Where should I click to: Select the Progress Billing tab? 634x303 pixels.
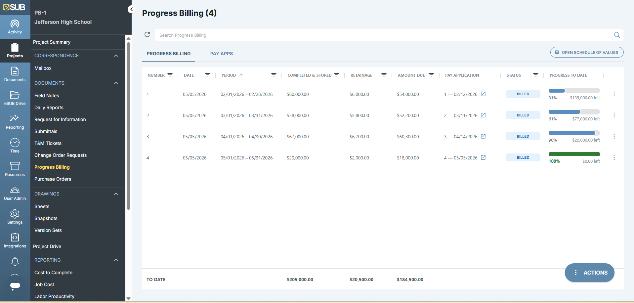pos(169,54)
